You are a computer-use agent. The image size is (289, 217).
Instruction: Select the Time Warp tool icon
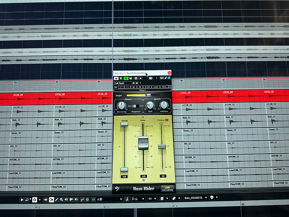87,200
